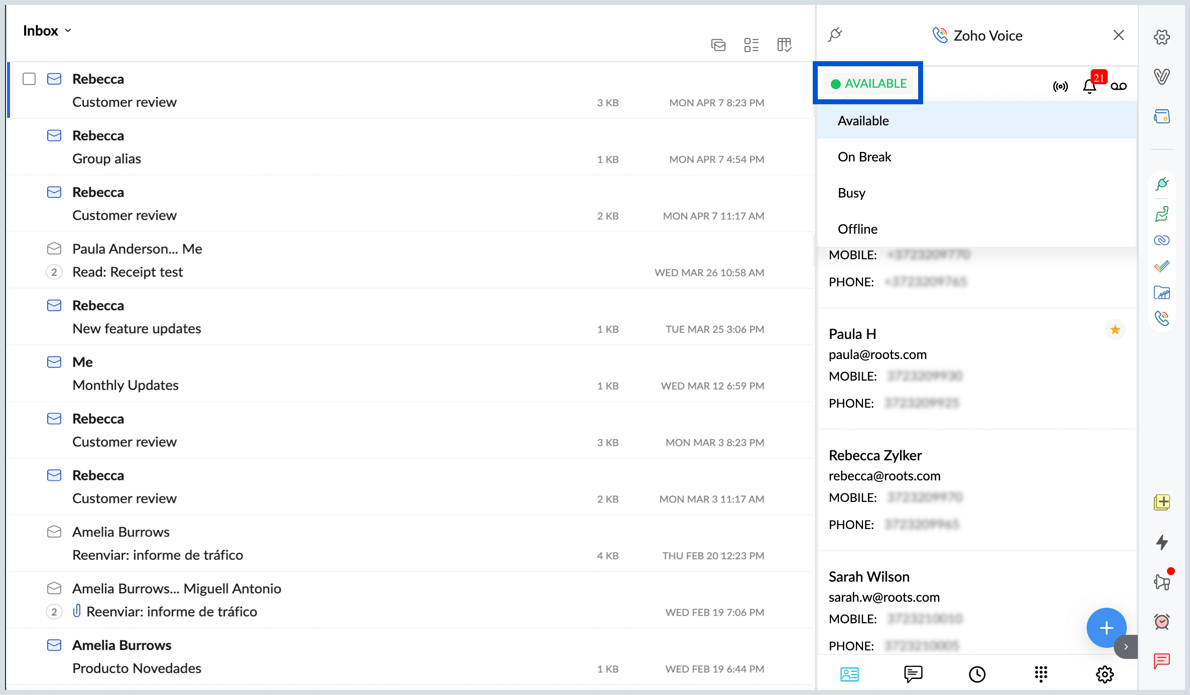Screen dimensions: 1190x695
Task: Expand the side panel chevron arrow
Action: point(1126,646)
